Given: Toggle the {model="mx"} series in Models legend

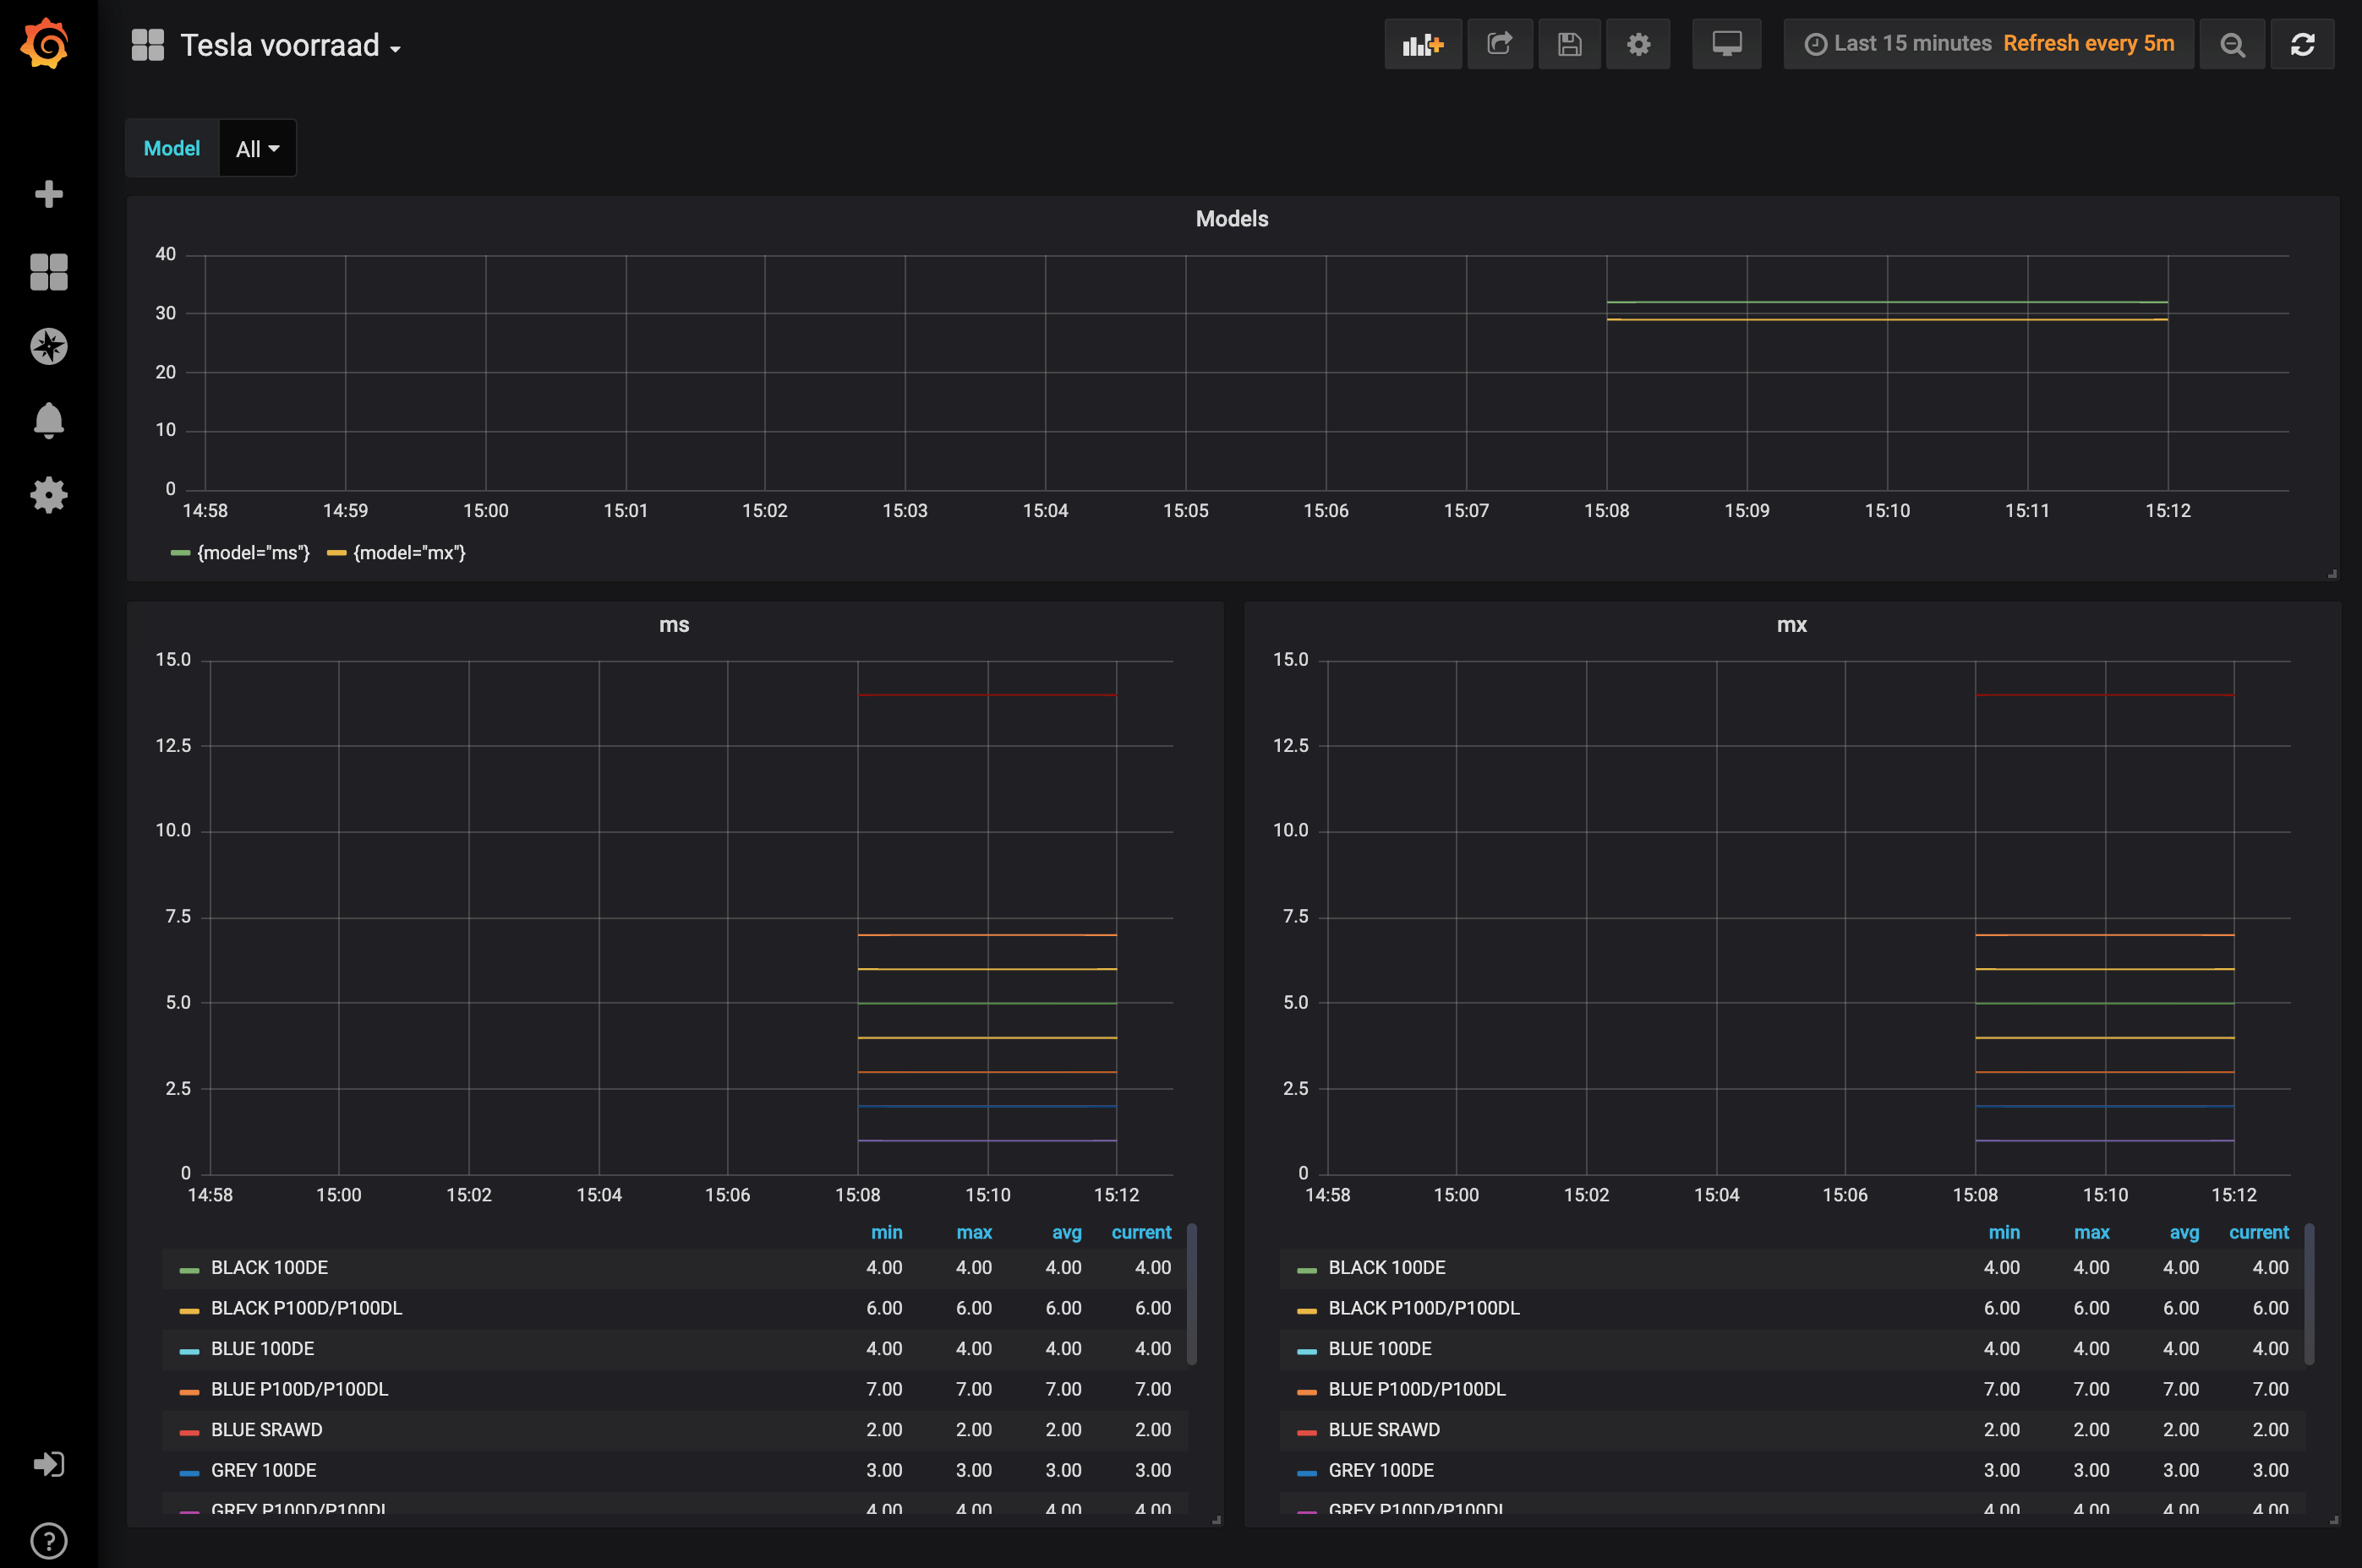Looking at the screenshot, I should [x=408, y=553].
